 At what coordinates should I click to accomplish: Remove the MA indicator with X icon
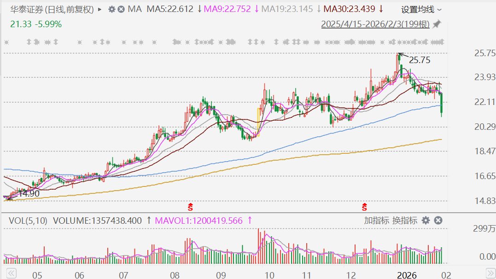(x=121, y=9)
